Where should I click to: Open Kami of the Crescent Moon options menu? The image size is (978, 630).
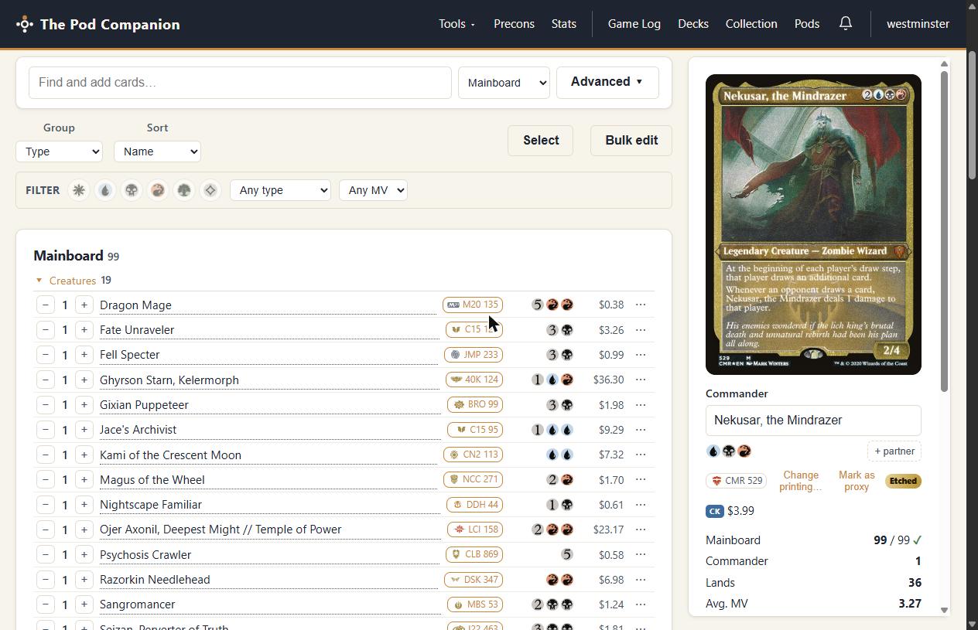[x=641, y=455]
